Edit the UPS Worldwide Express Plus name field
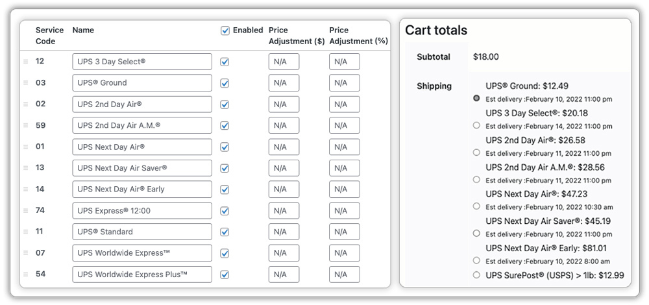This screenshot has height=305, width=649. [x=142, y=274]
